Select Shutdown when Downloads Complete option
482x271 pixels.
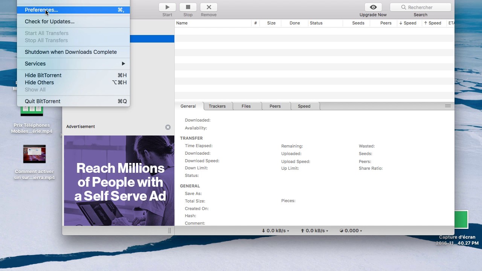(73, 52)
